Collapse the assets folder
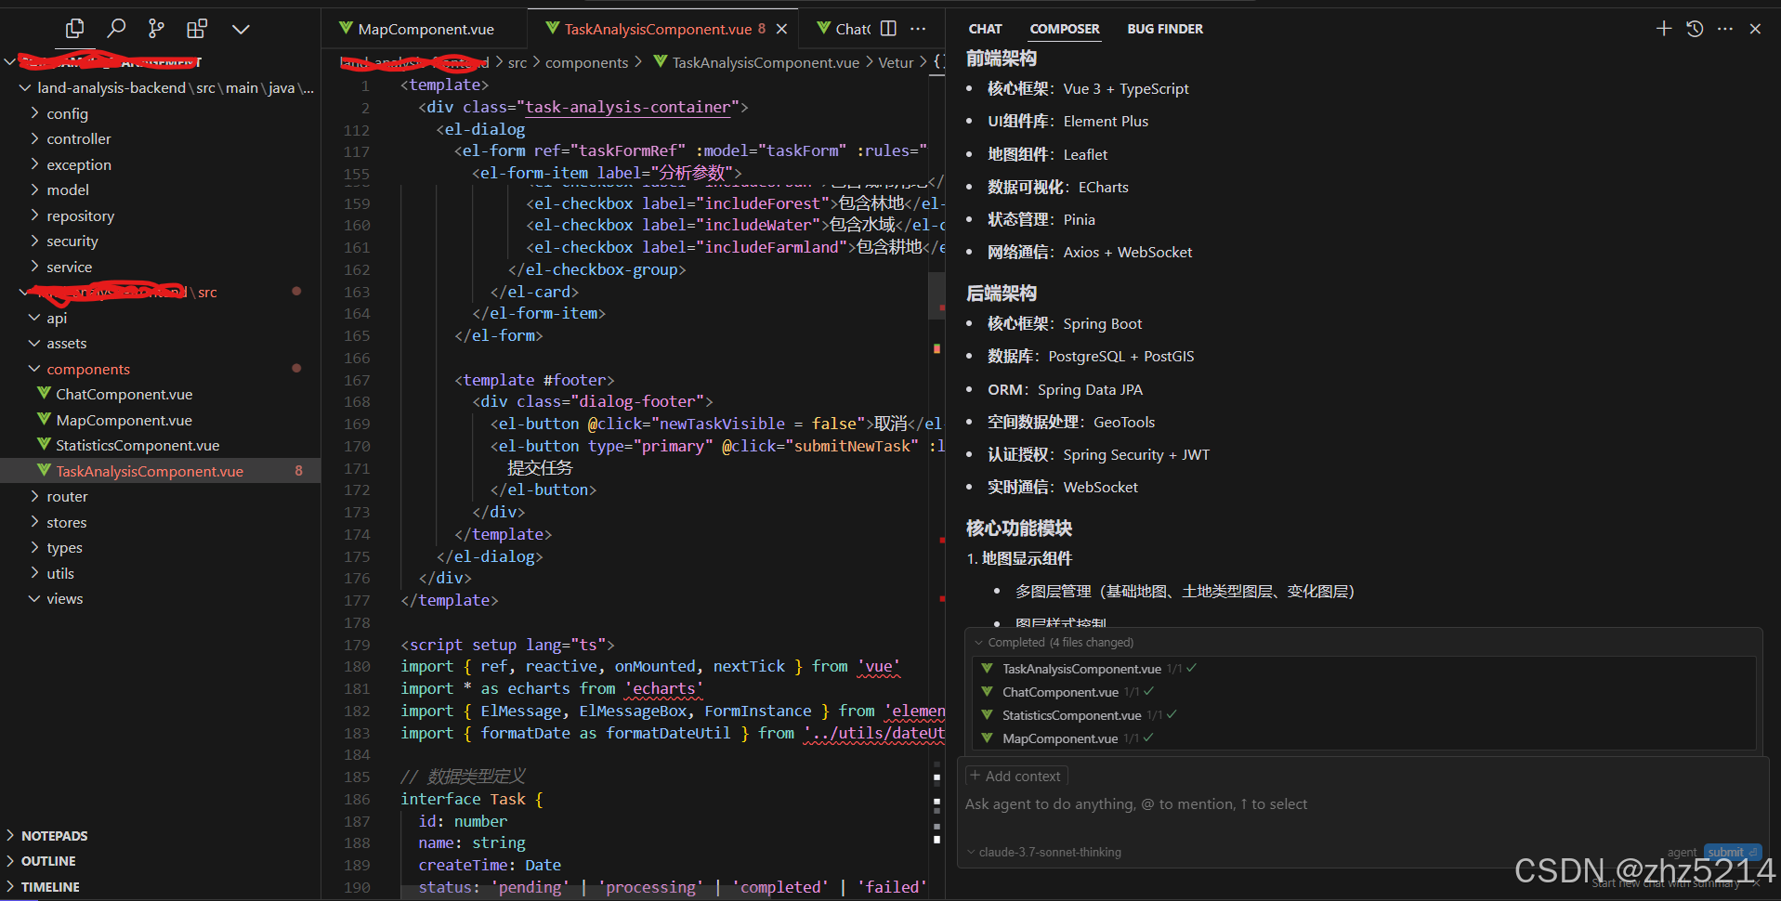 [x=66, y=343]
